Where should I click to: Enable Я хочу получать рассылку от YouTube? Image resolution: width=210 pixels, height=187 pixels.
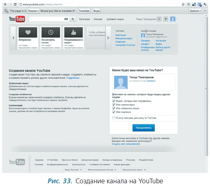click(x=114, y=118)
